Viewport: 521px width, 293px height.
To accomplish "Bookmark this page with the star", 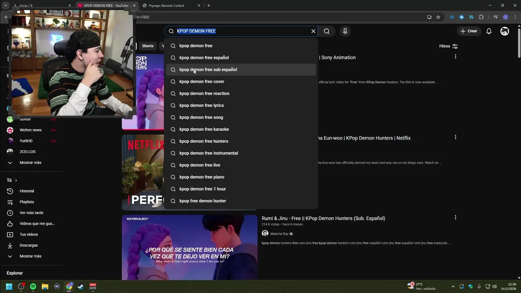I will (438, 17).
